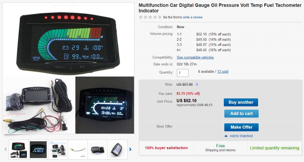Click the Add to cart button
The height and width of the screenshot is (162, 304).
coord(241,114)
